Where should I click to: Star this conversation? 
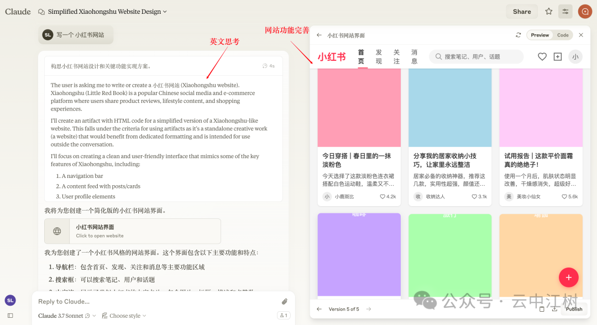point(549,12)
